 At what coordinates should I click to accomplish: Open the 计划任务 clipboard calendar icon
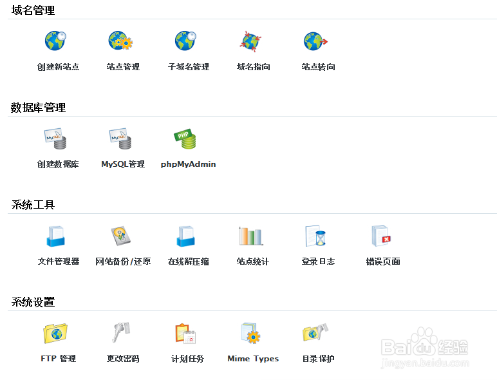pyautogui.click(x=186, y=334)
